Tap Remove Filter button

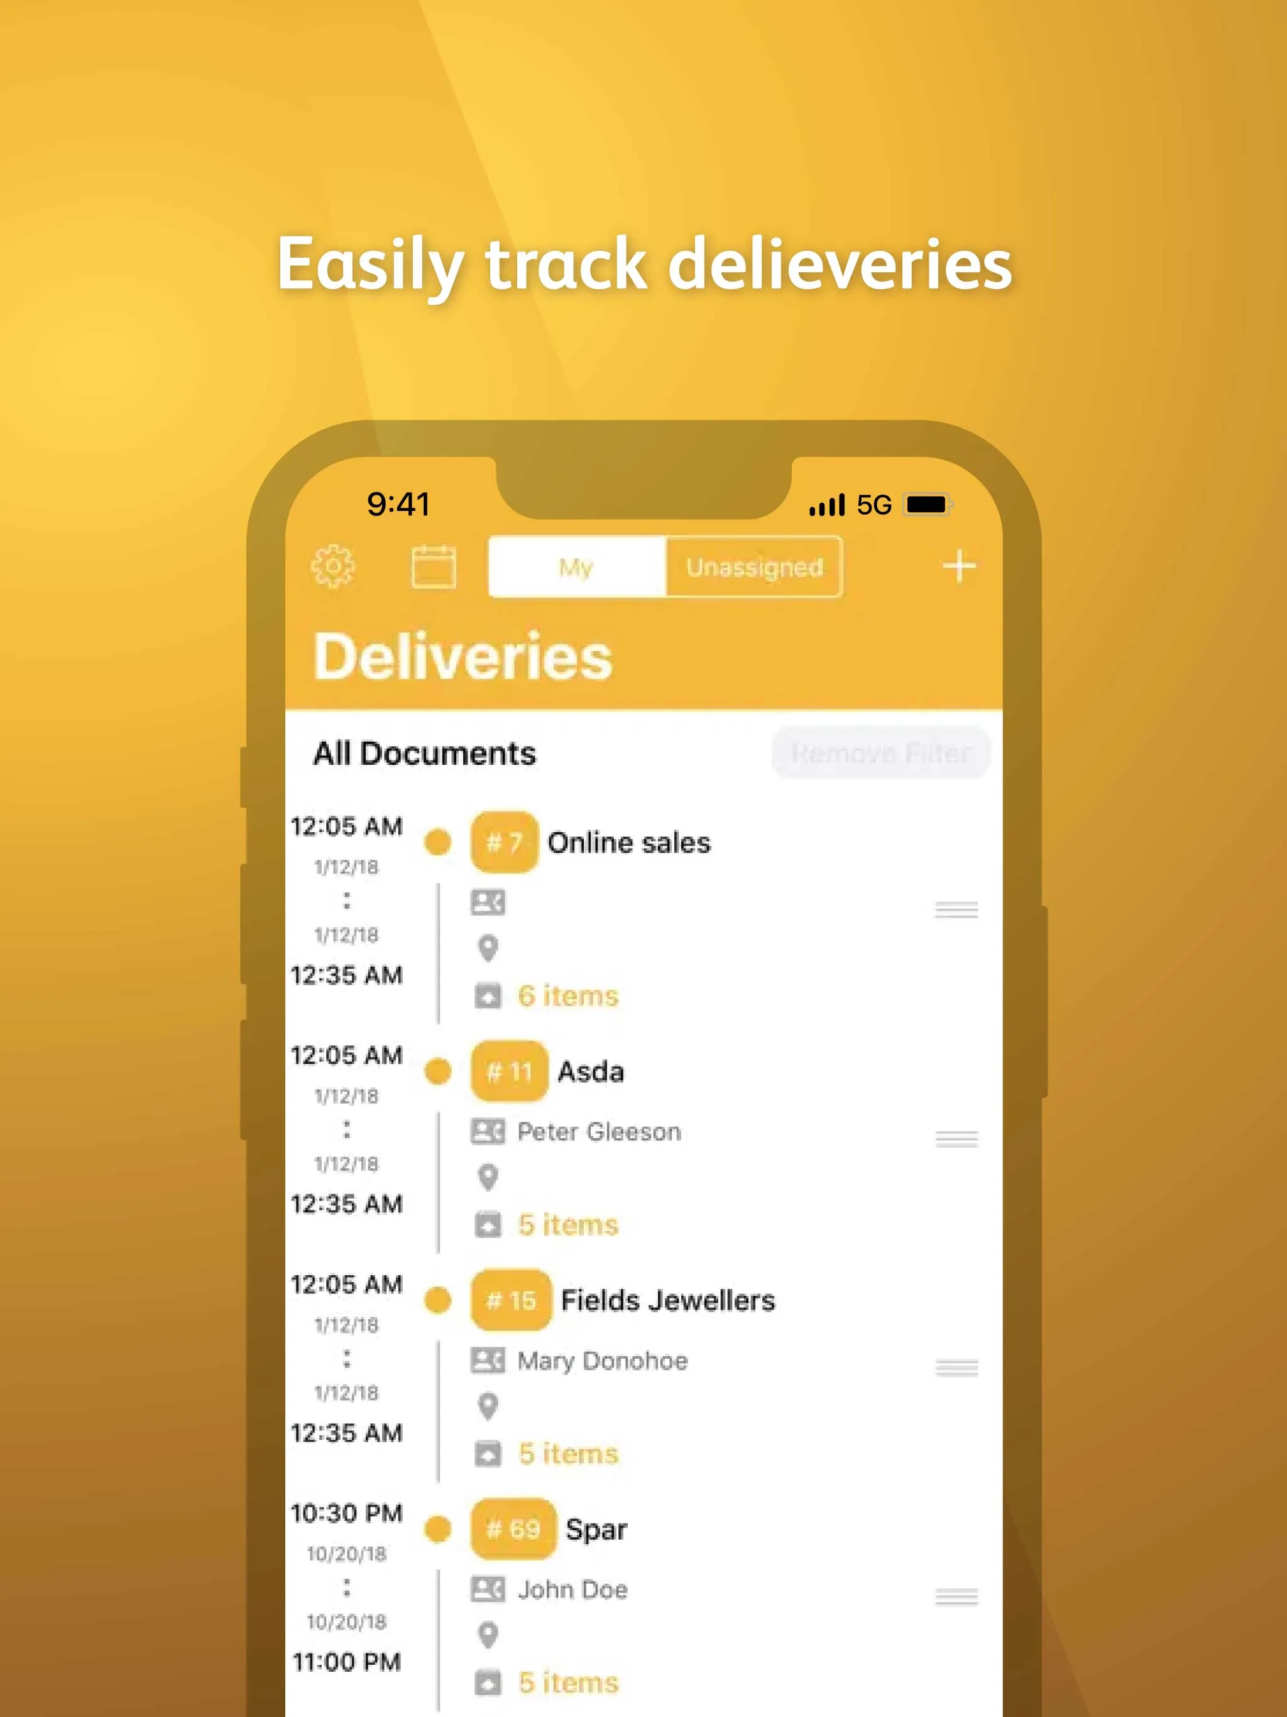click(879, 749)
